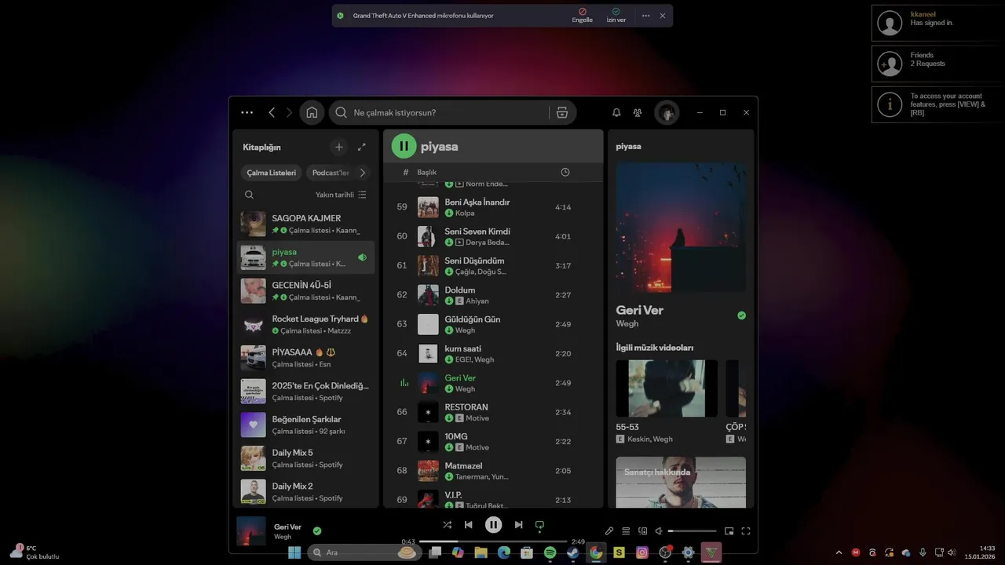Click the Browse icon in search bar

tap(561, 112)
